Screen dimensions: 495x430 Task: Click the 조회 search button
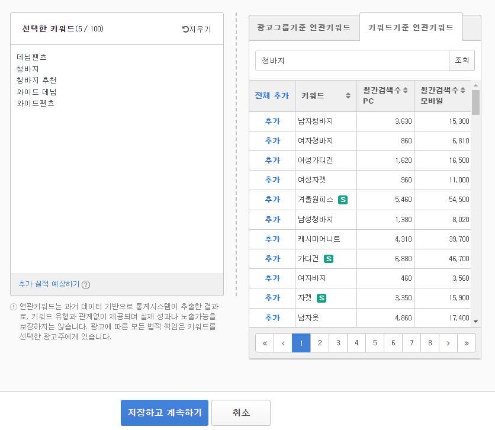coord(461,60)
